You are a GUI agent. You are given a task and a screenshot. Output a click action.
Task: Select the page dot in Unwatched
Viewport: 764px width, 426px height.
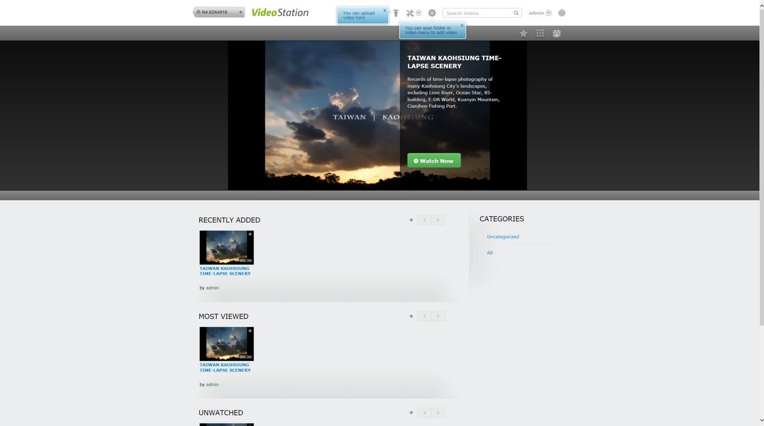coord(411,413)
